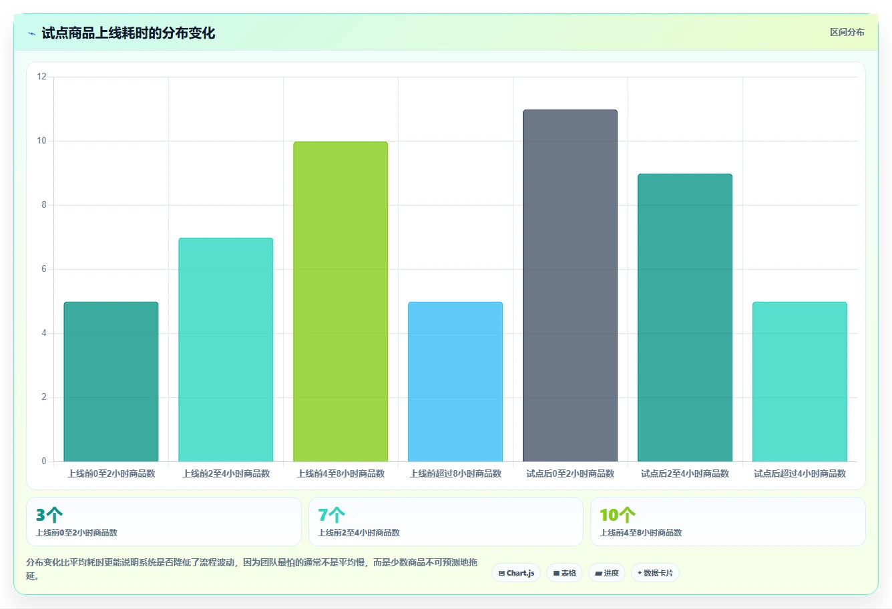Click the y-axis value 12
892x609 pixels.
tap(42, 77)
